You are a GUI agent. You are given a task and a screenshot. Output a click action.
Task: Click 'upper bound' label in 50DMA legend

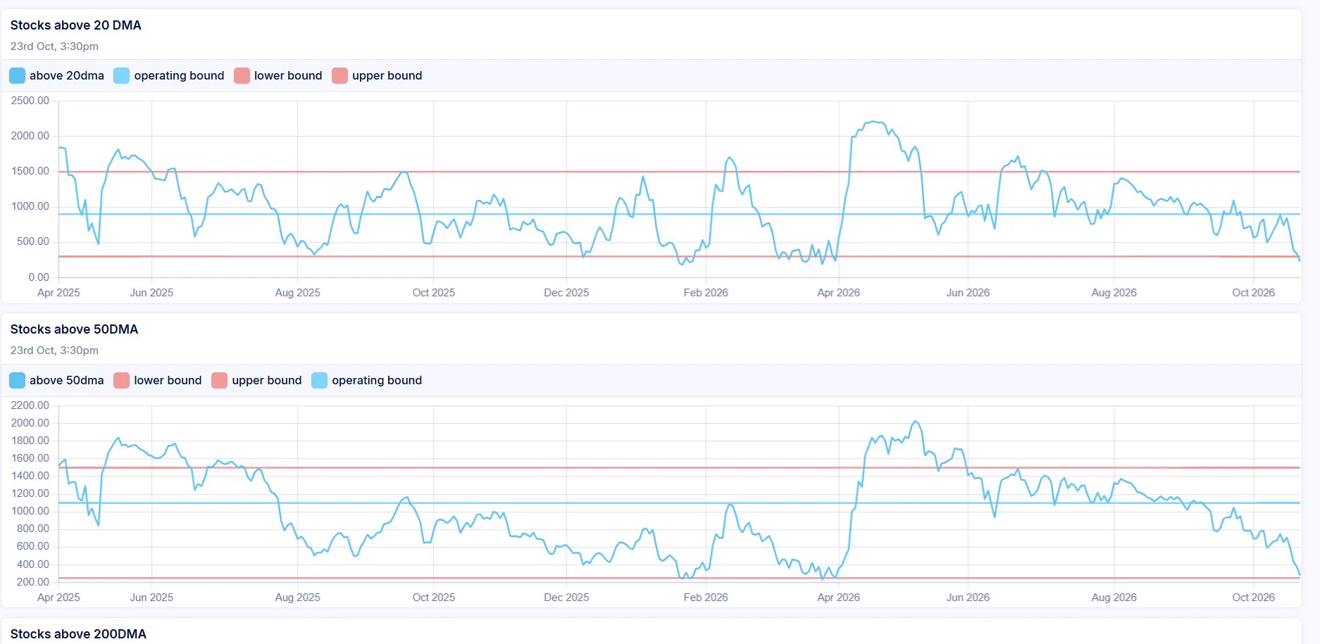coord(267,380)
